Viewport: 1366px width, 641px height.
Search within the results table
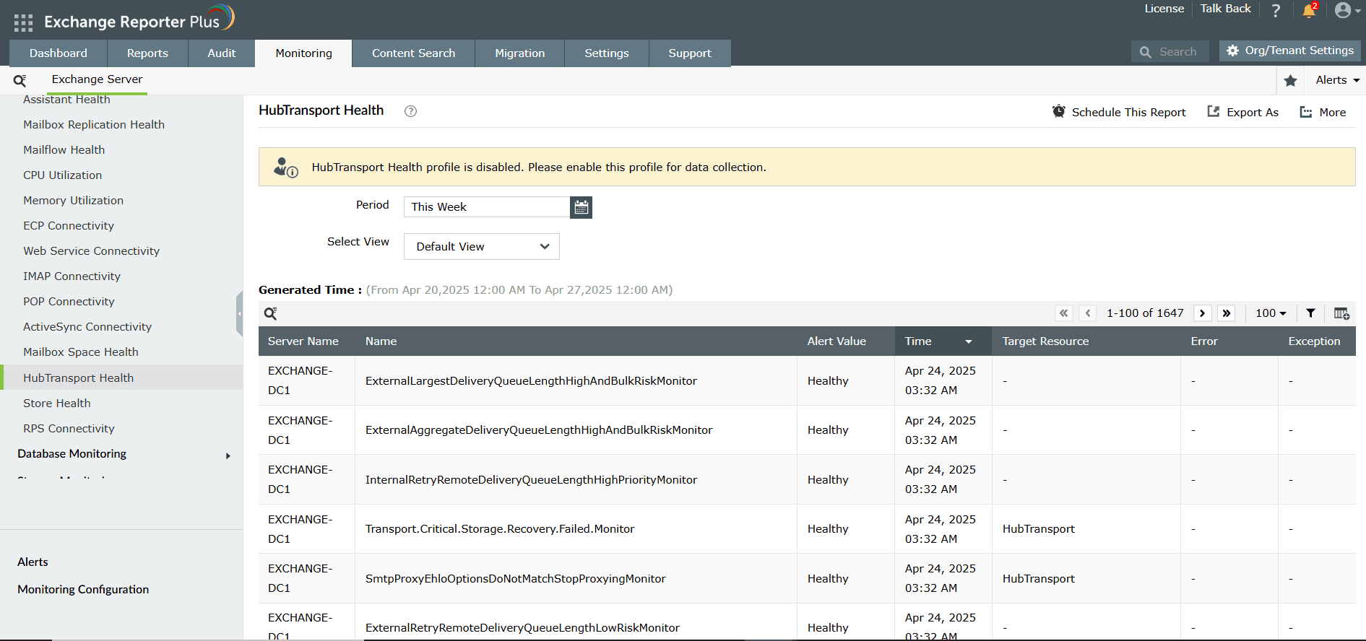[270, 313]
